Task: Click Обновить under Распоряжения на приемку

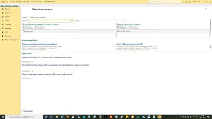Action: click(x=28, y=27)
